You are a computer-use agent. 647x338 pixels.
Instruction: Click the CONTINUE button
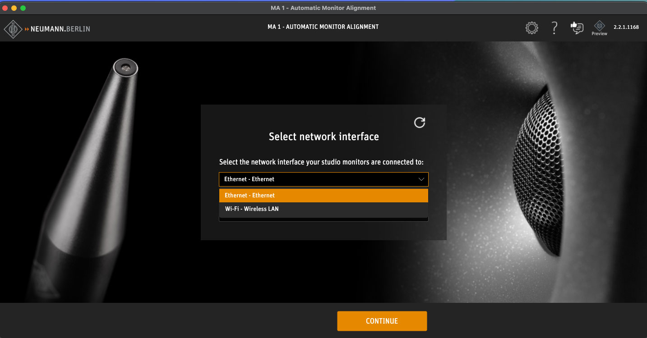coord(382,321)
